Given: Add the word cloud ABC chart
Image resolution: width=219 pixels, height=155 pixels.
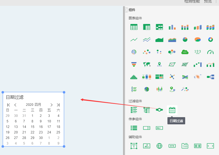Looking at the screenshot, I should pyautogui.click(x=185, y=52).
